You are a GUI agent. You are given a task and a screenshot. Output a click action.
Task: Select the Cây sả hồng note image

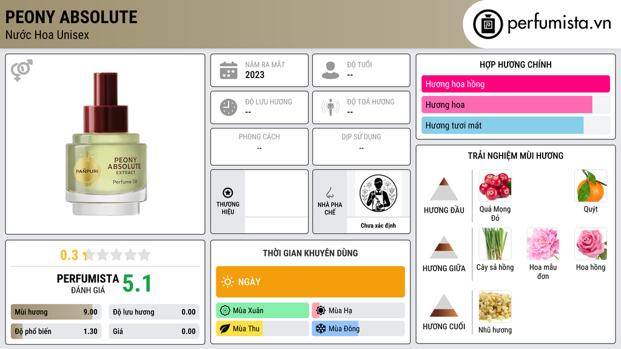tap(495, 244)
